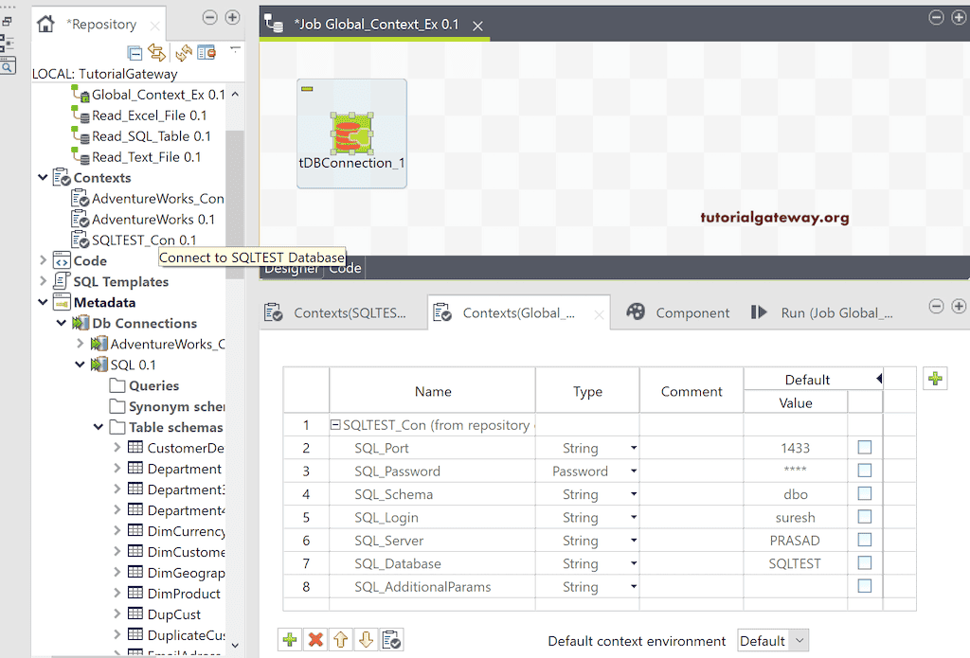This screenshot has height=658, width=970.
Task: Click the green plus icon beside the context table
Action: click(935, 378)
